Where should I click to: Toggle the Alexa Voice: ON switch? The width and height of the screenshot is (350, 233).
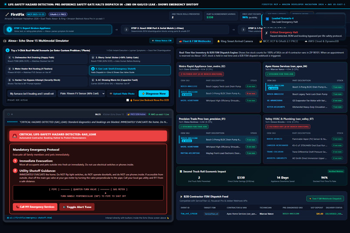click(x=162, y=41)
